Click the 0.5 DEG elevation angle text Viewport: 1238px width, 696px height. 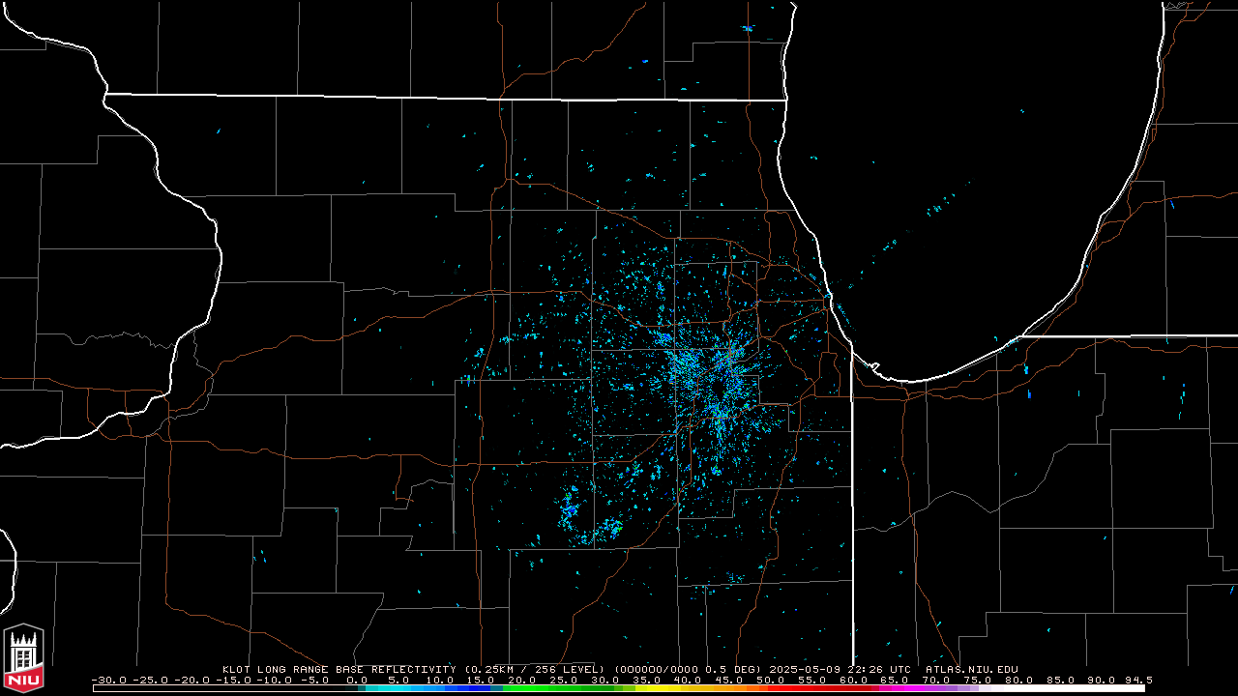coord(734,669)
